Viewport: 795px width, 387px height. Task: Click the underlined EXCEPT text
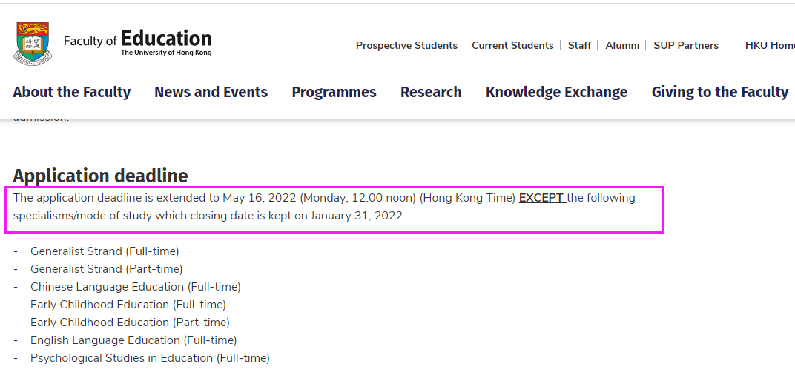click(542, 198)
